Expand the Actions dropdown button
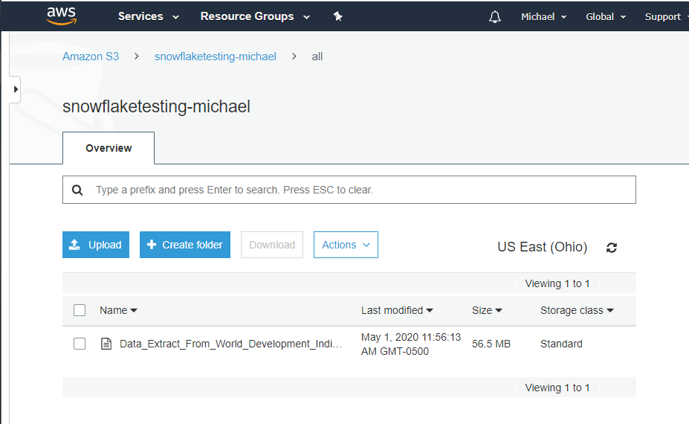 click(346, 245)
